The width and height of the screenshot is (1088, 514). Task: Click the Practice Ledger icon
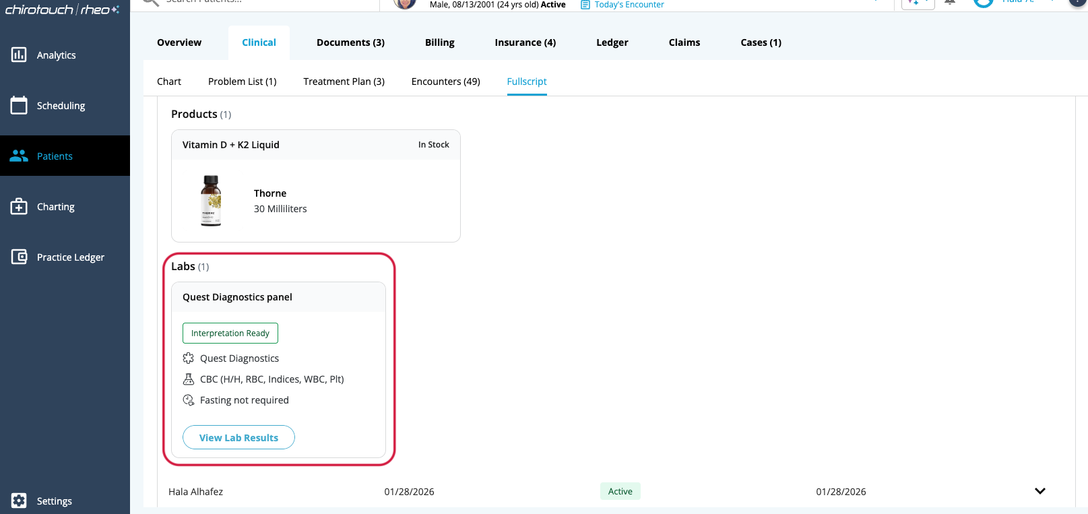click(x=19, y=257)
